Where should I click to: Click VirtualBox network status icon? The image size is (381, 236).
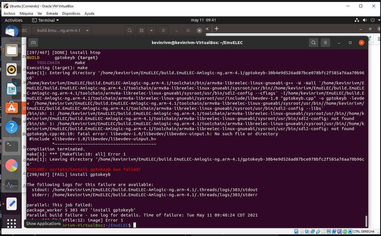(312, 231)
